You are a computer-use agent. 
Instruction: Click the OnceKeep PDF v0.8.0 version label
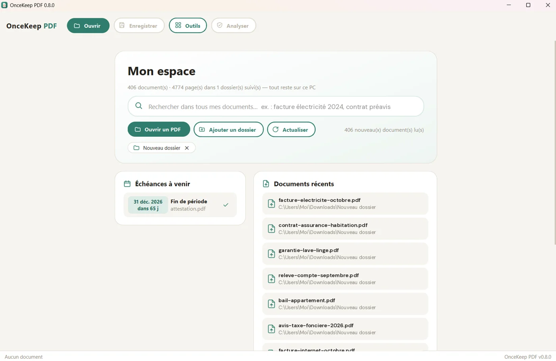[x=527, y=357]
